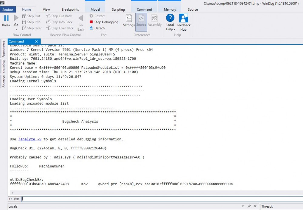Pin the Locals panel
Image resolution: width=303 pixels, height=210 pixels.
(x=249, y=206)
